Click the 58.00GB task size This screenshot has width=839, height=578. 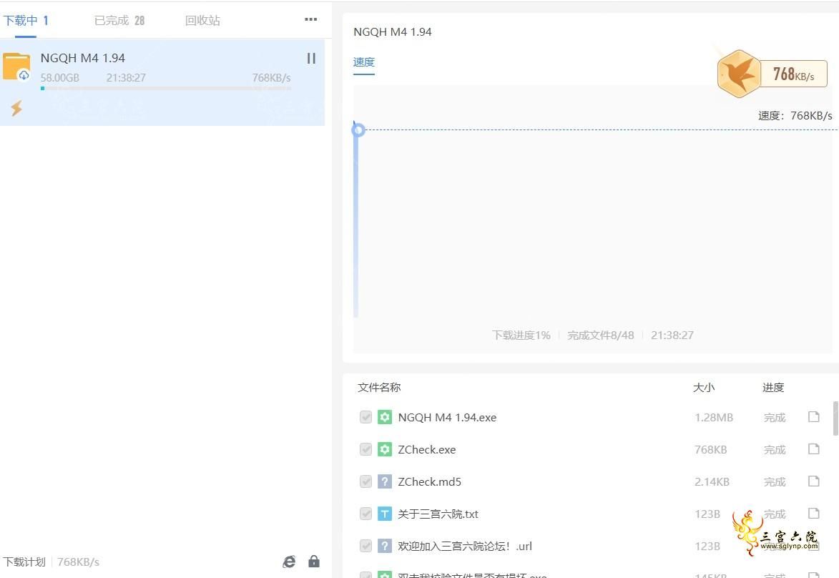coord(60,77)
